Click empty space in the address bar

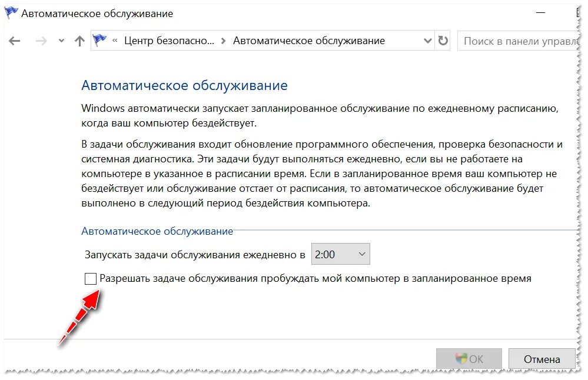point(403,41)
